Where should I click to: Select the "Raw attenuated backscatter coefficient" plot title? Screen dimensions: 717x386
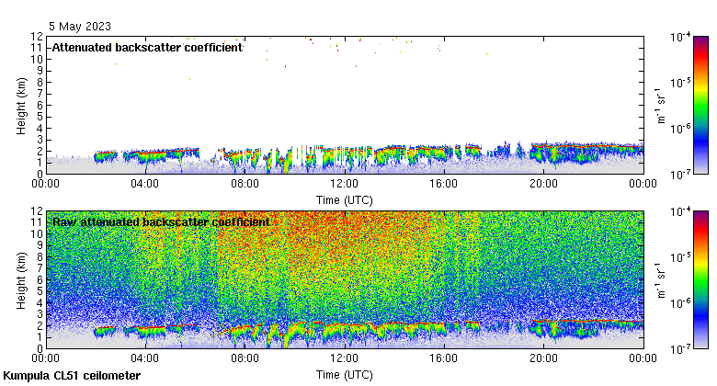point(161,222)
